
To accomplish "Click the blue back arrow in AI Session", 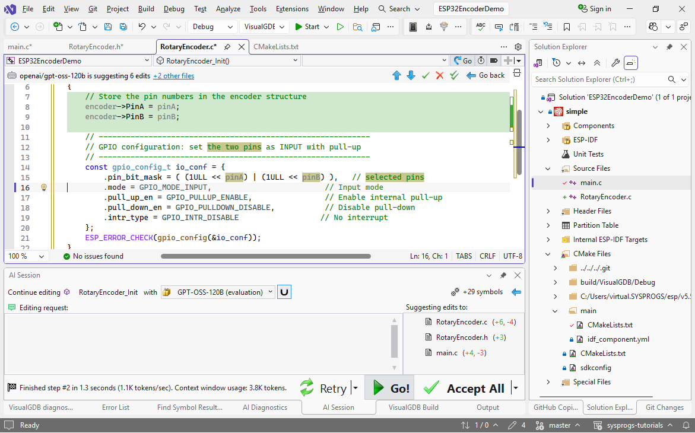I will [516, 292].
